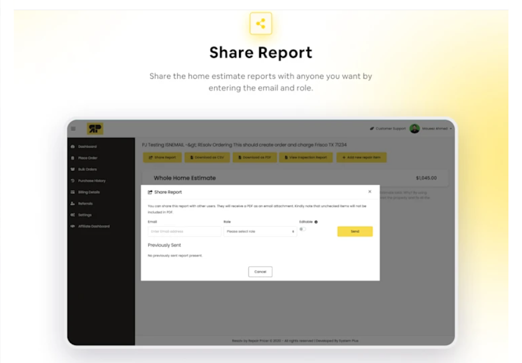This screenshot has height=363, width=522.
Task: Select Billing Details in the sidebar
Action: point(89,192)
